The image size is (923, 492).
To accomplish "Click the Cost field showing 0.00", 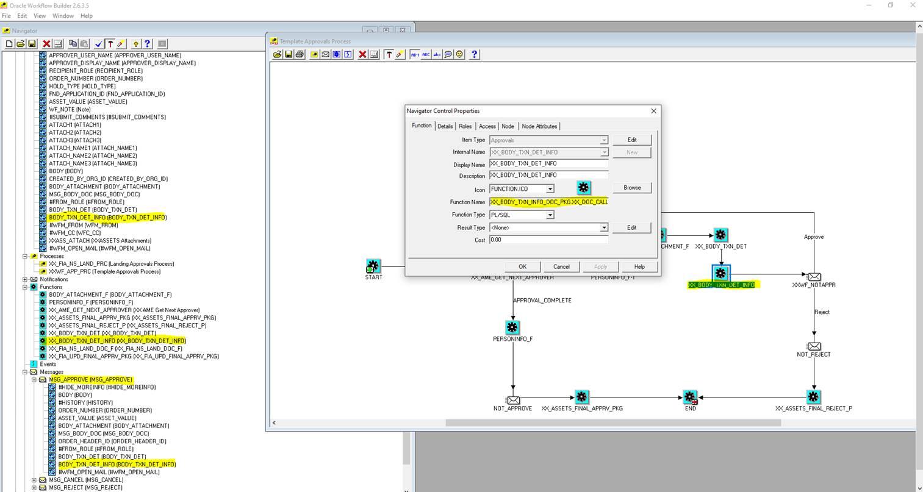I will [548, 240].
